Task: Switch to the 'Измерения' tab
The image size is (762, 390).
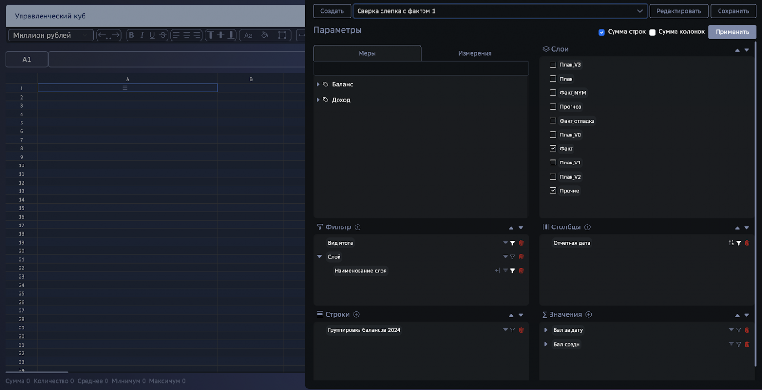Action: 474,53
